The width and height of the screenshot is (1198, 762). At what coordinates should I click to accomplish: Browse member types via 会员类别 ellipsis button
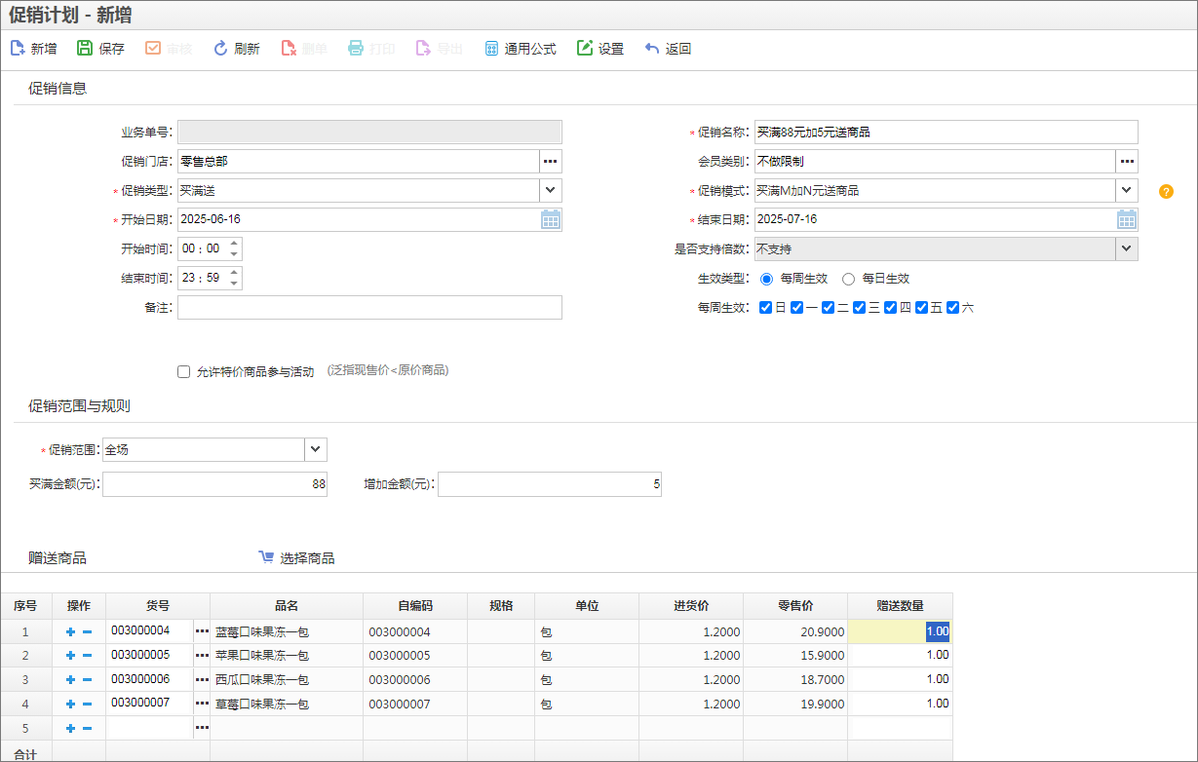coord(1127,162)
